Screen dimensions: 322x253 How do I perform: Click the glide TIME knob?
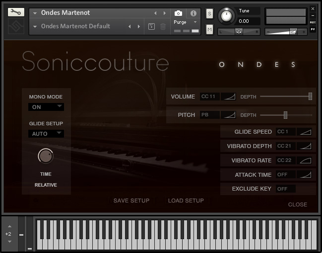[46, 156]
